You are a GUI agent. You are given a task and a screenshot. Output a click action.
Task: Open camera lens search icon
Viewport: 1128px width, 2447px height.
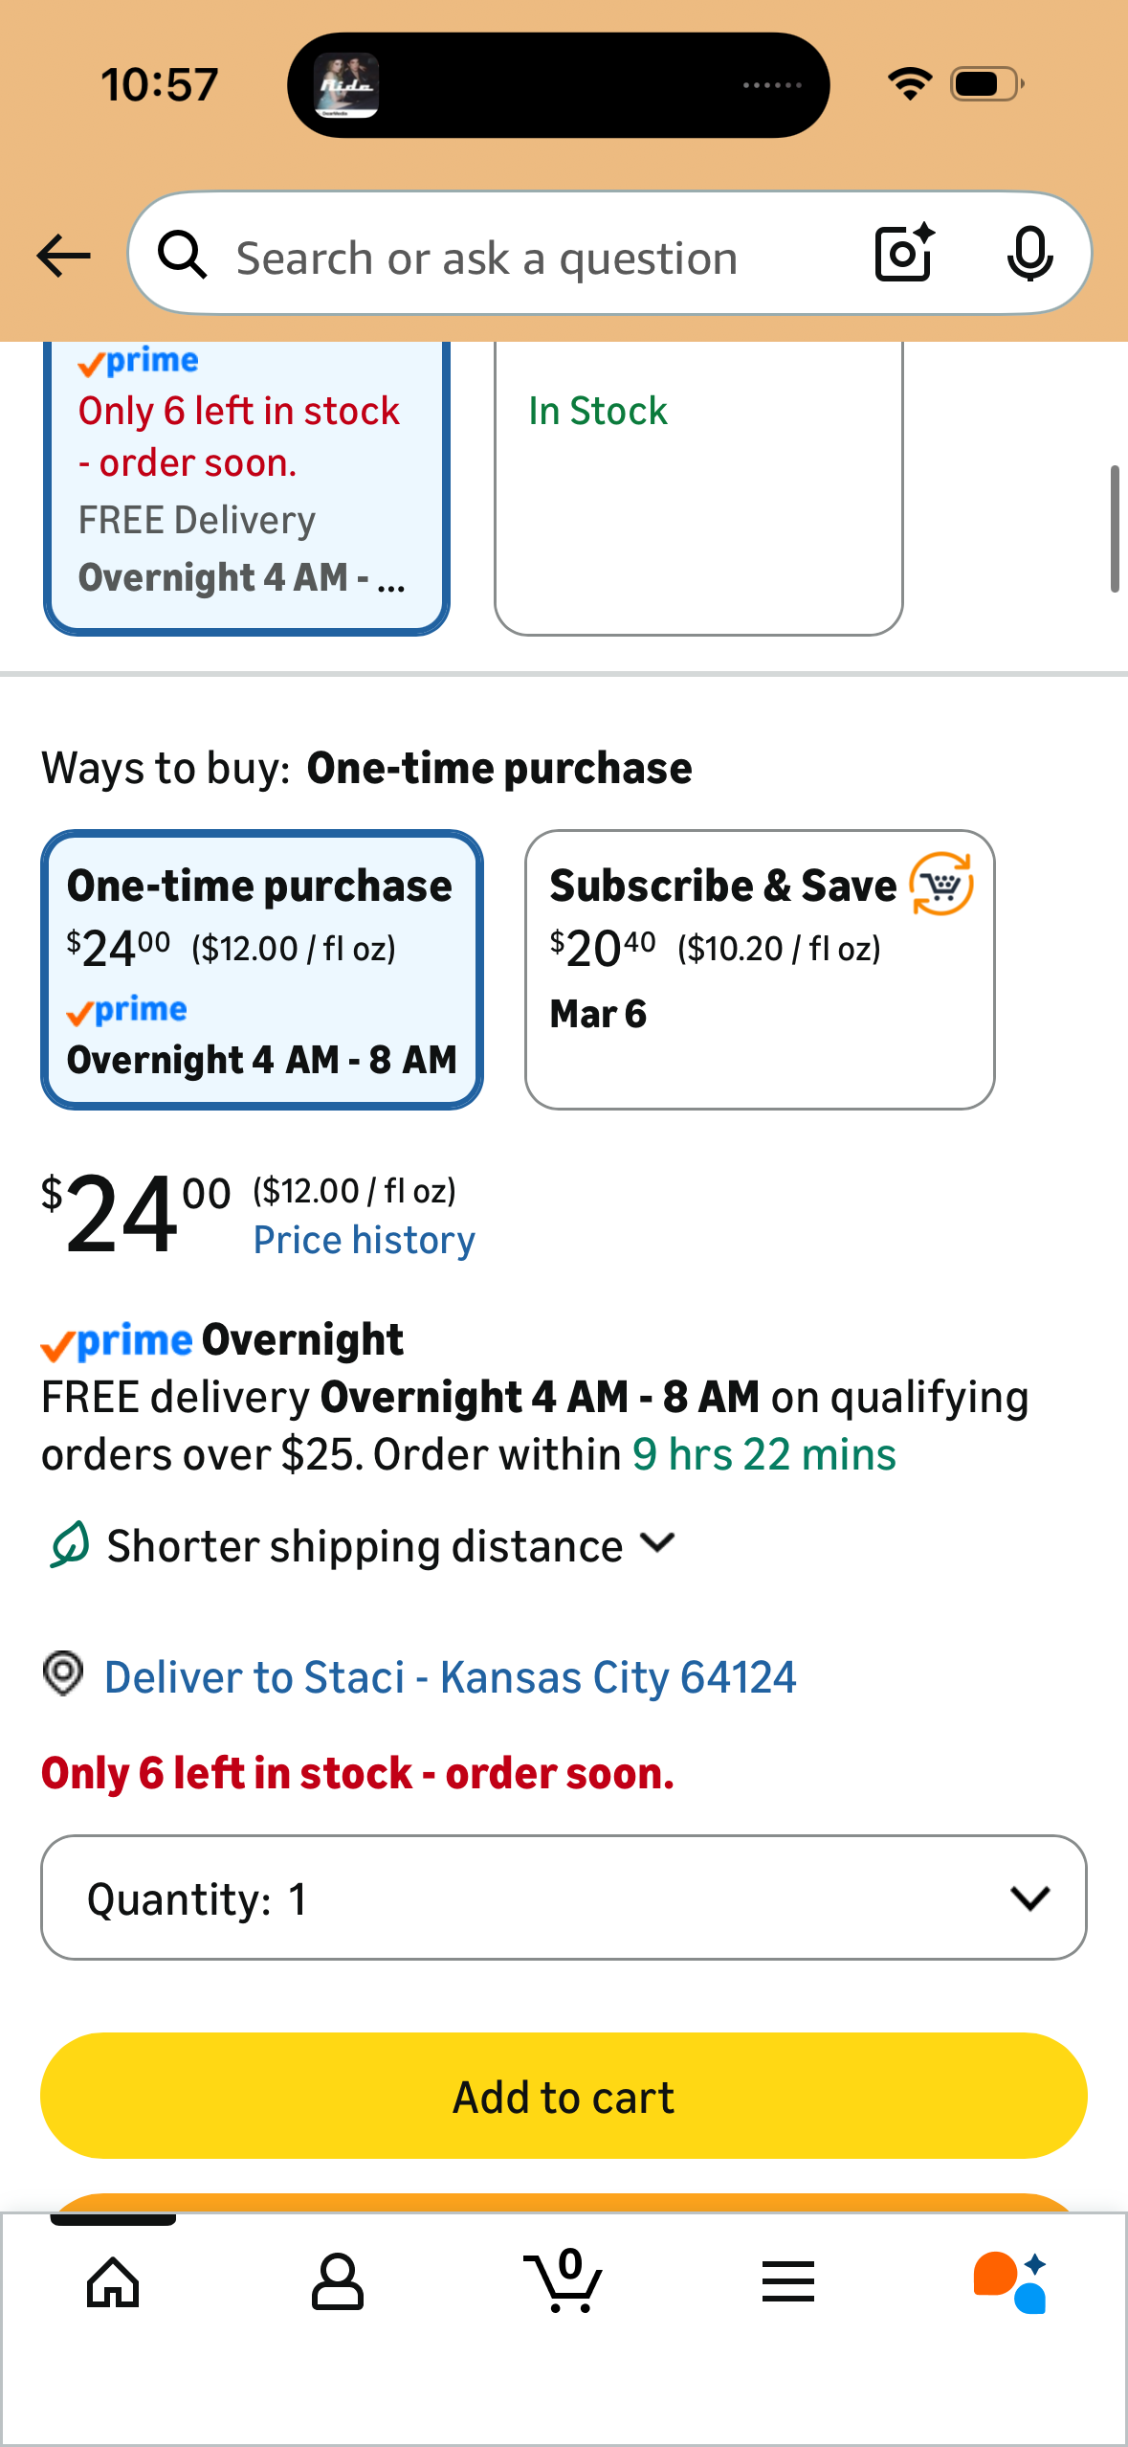click(x=903, y=254)
